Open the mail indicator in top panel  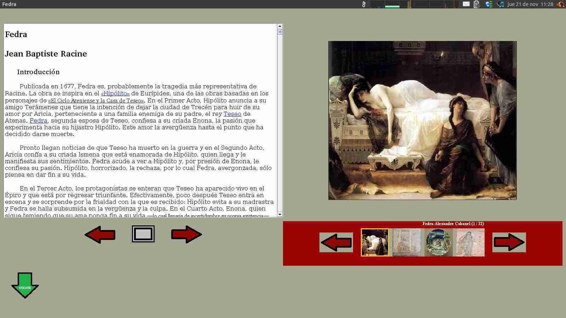coord(466,4)
